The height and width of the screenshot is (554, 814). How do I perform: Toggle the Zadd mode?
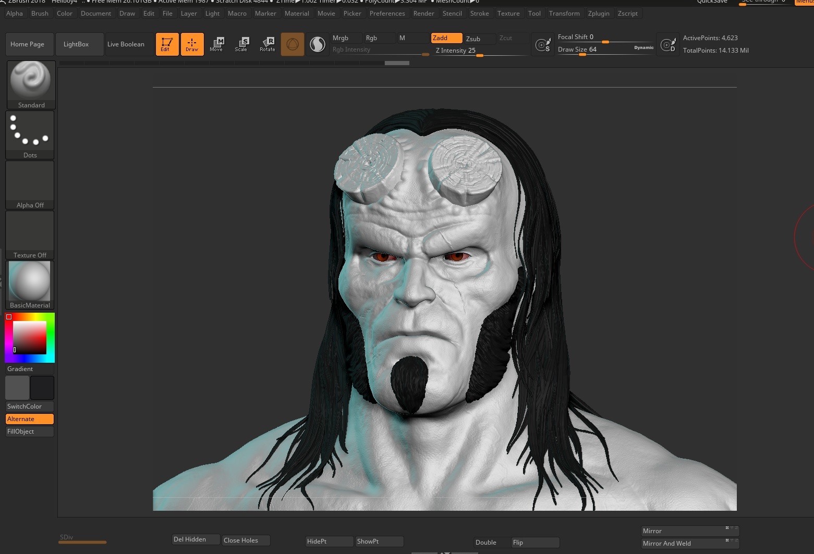pos(446,38)
